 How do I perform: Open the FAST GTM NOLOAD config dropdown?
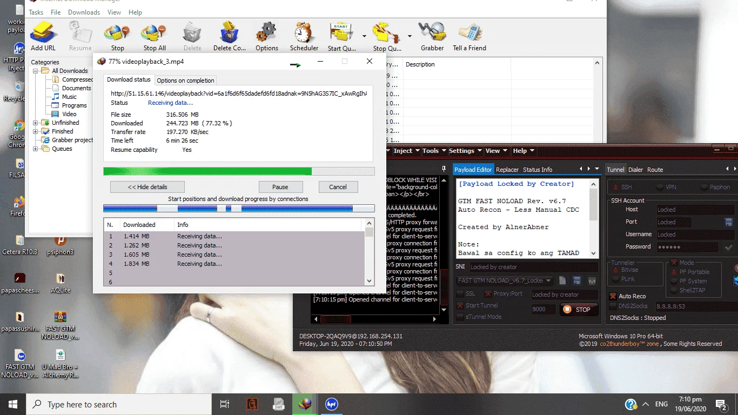pos(548,280)
